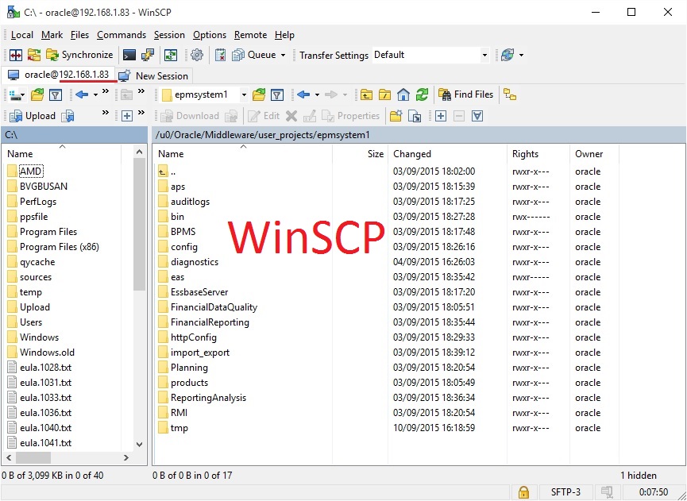Click the remote panel filter icon
Screen dimensions: 687x501
(x=276, y=94)
